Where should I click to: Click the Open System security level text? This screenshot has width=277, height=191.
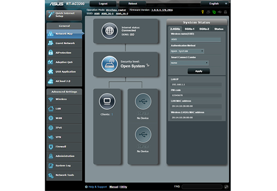[x=133, y=66]
